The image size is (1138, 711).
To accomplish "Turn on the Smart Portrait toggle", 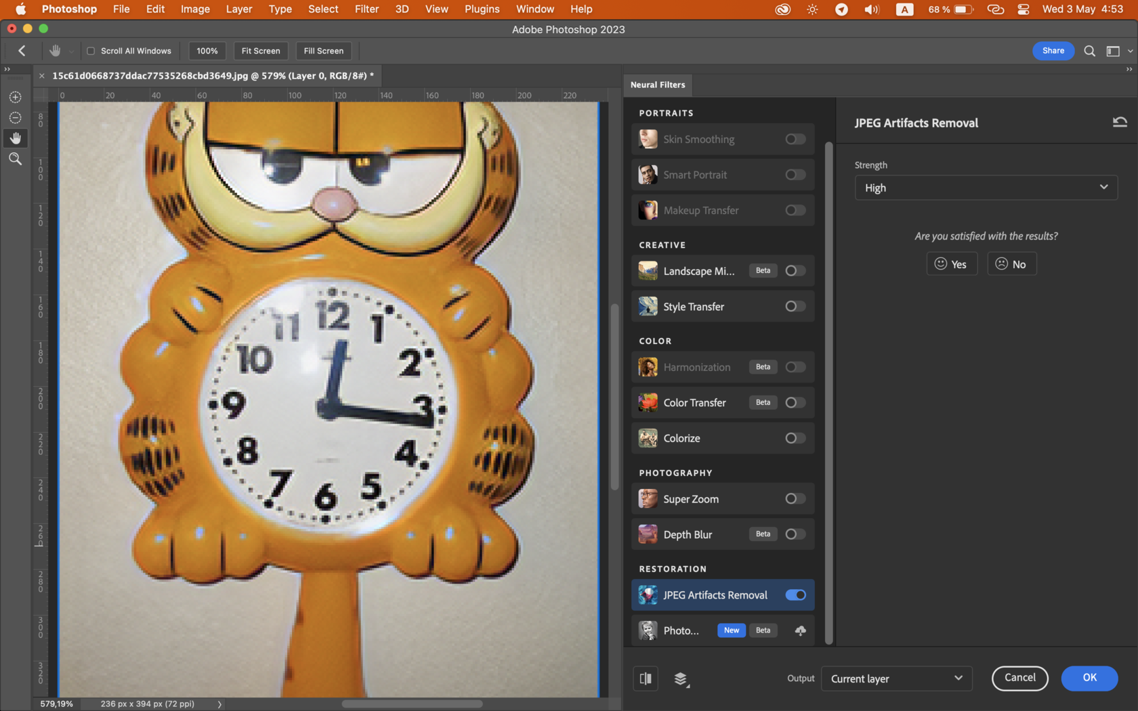I will point(795,175).
